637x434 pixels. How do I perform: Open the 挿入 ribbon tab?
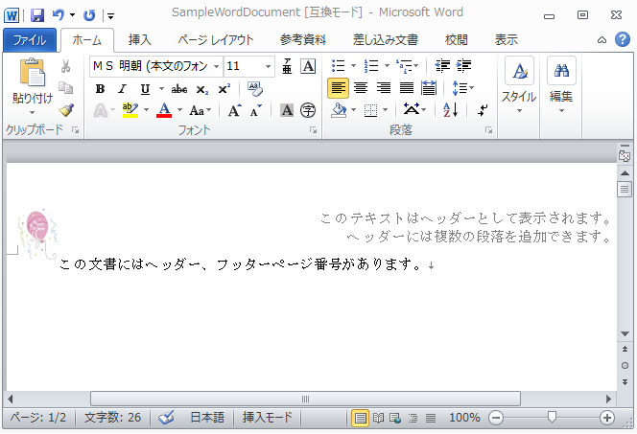pos(140,40)
